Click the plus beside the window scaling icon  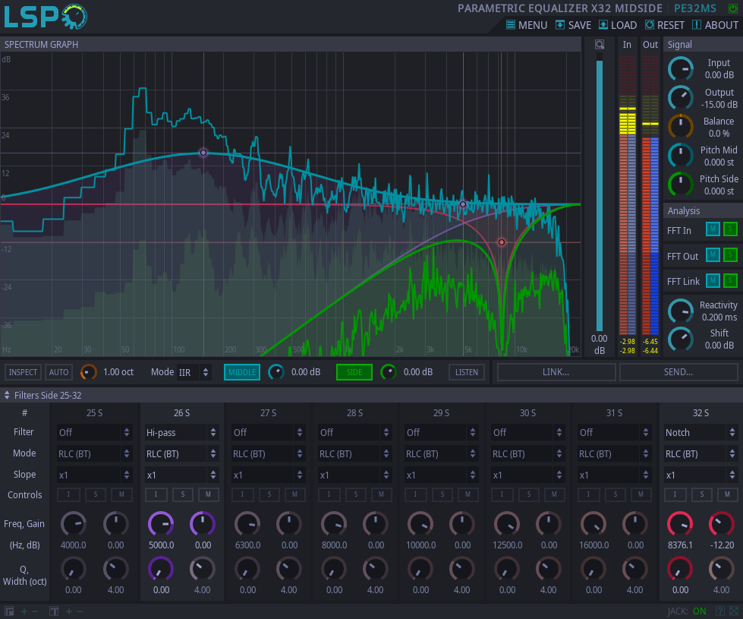coord(24,611)
